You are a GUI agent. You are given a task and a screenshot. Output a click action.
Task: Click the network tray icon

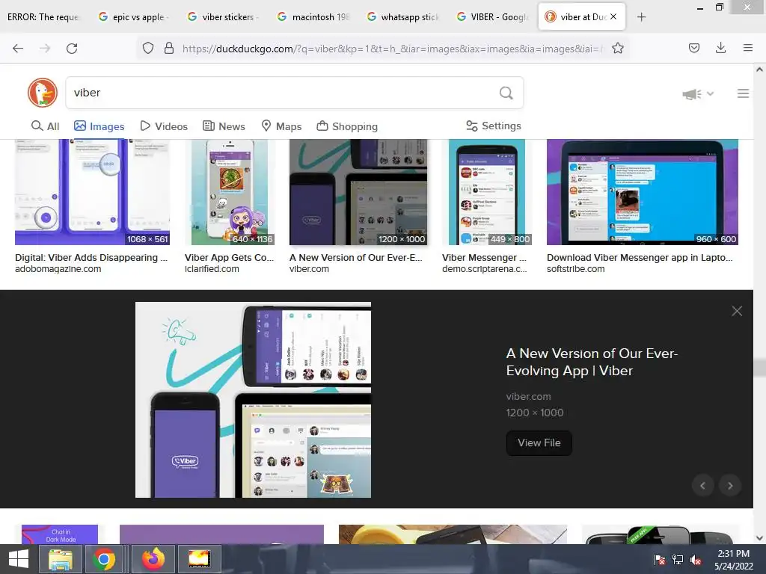pos(678,560)
